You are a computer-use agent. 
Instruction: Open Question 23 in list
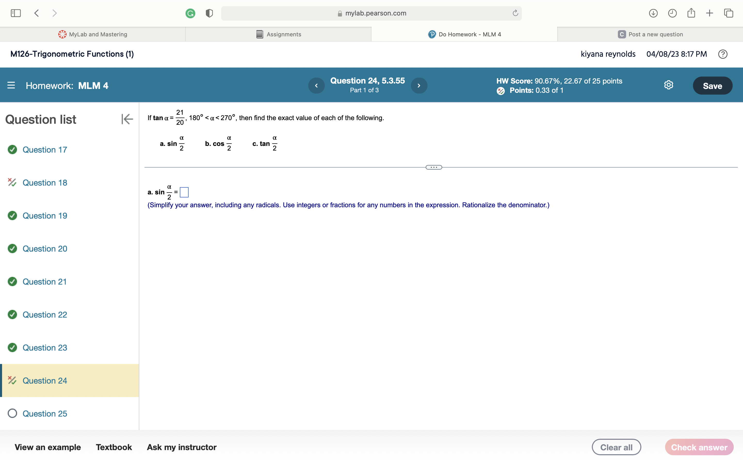45,348
